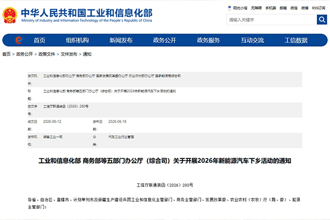Click the 装备工业一司 value in the table
The height and width of the screenshot is (220, 330).
(x=53, y=137)
